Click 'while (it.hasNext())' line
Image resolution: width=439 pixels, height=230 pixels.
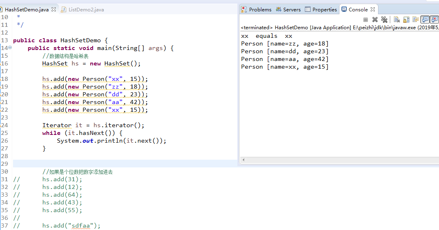pyautogui.click(x=82, y=133)
